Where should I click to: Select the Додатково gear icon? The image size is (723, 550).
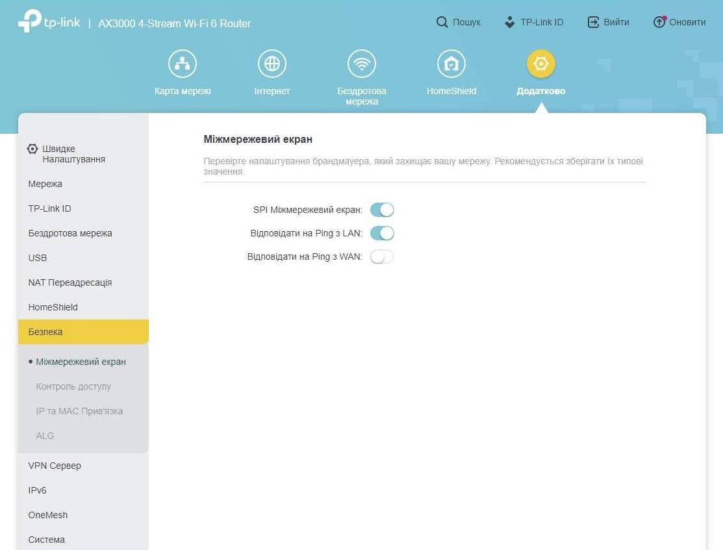[x=540, y=64]
